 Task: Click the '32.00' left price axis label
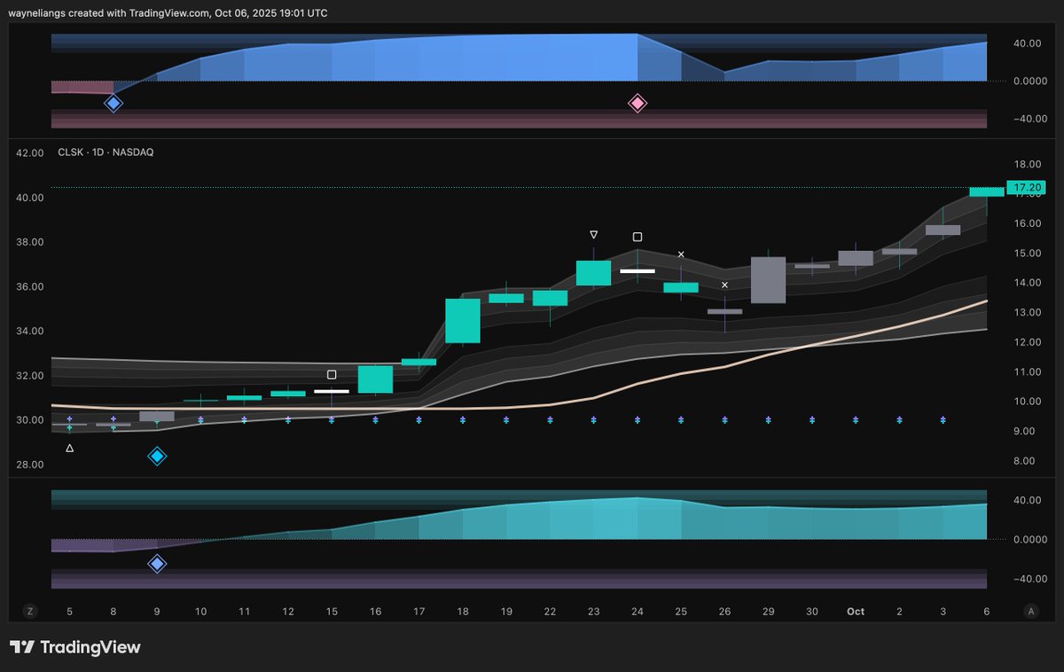point(30,376)
